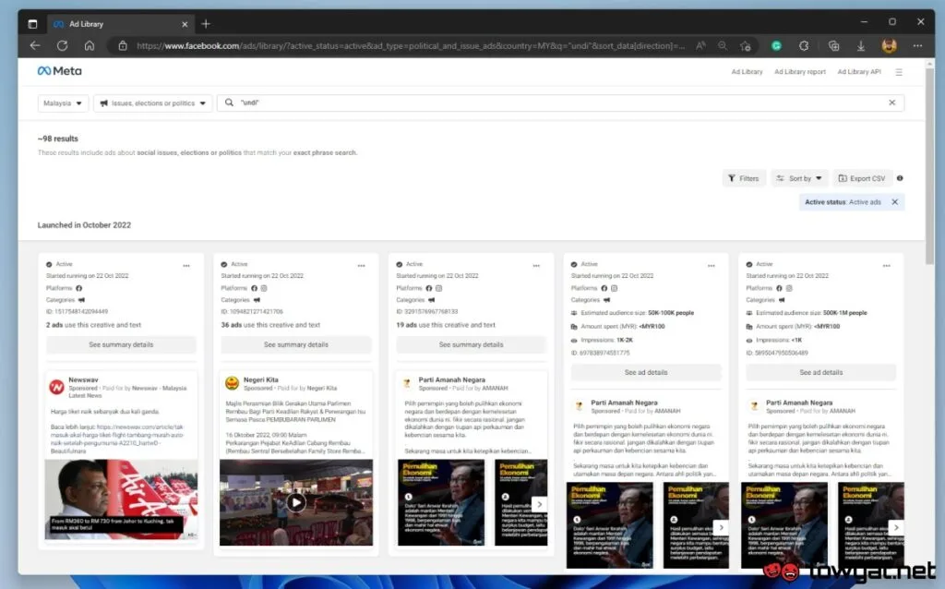This screenshot has width=945, height=589.
Task: Click the Meta logo
Action: click(60, 71)
